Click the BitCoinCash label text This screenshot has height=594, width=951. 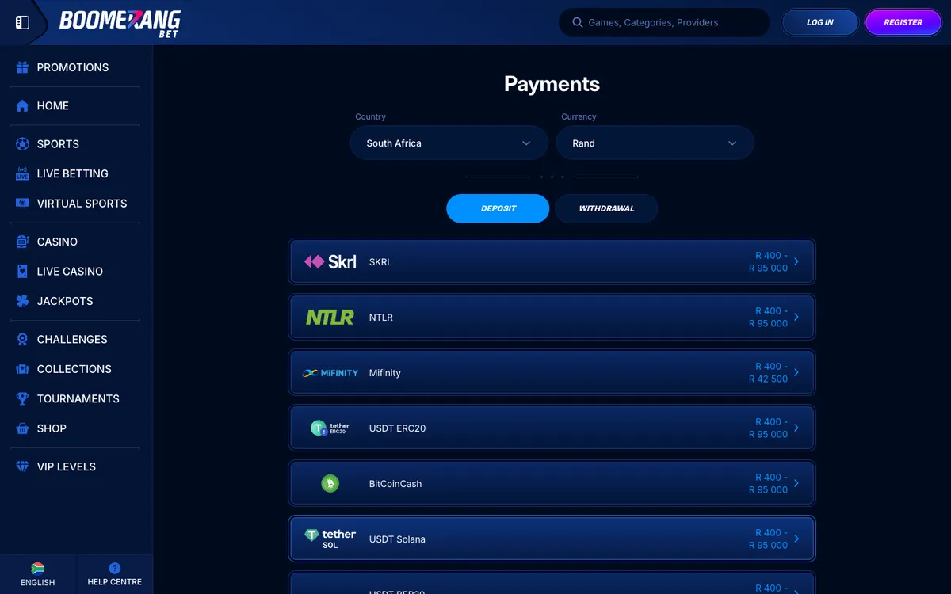pos(395,483)
